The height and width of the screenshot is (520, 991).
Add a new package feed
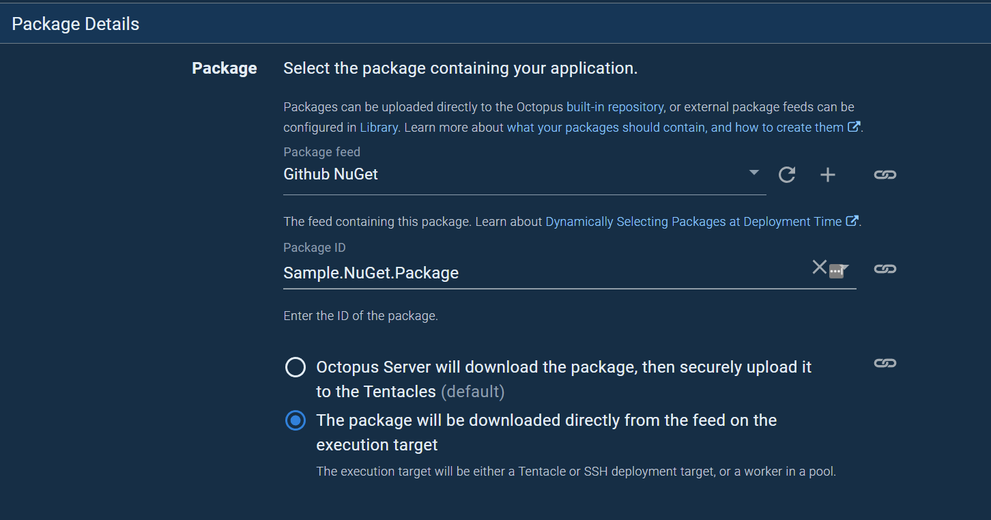(827, 175)
